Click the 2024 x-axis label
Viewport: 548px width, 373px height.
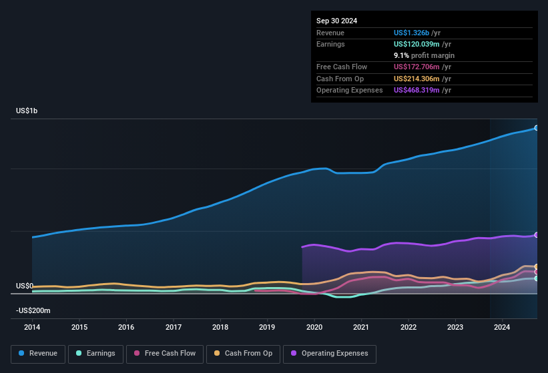(x=502, y=327)
